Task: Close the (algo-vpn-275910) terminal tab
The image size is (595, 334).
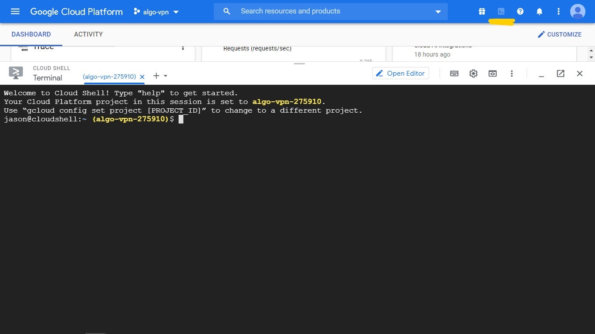Action: coord(142,77)
